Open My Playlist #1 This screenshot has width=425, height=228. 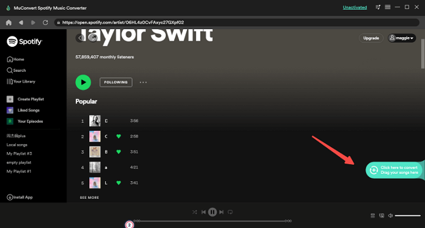click(x=19, y=171)
